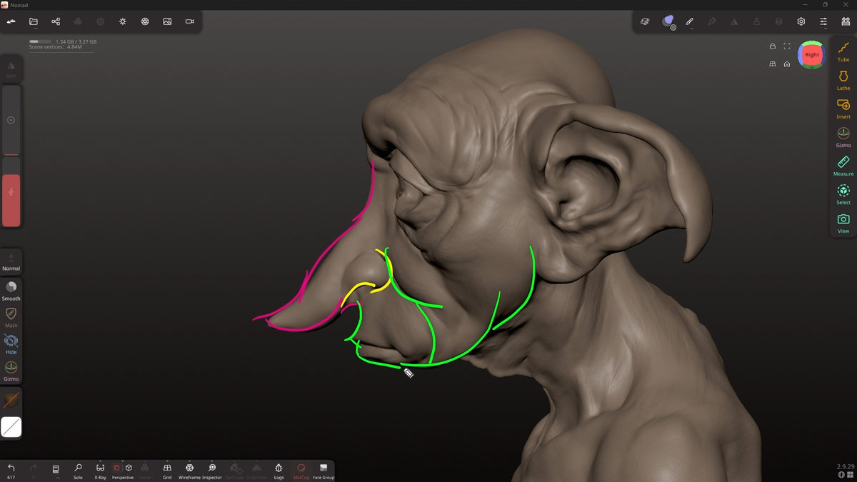
Task: Open the Lighting sun menu
Action: point(123,21)
